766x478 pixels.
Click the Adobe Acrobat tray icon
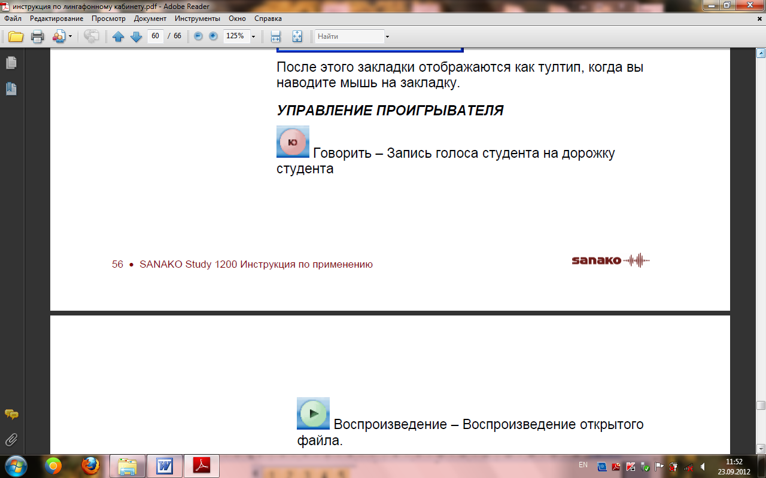coord(616,467)
